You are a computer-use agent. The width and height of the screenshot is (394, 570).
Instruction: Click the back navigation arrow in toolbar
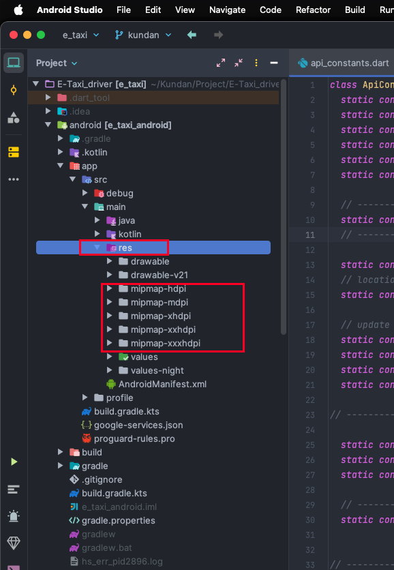pos(192,35)
